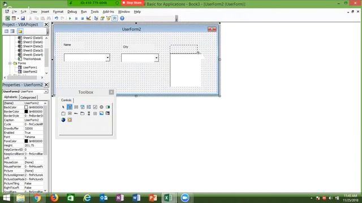Close the Toolbox window

(111, 92)
